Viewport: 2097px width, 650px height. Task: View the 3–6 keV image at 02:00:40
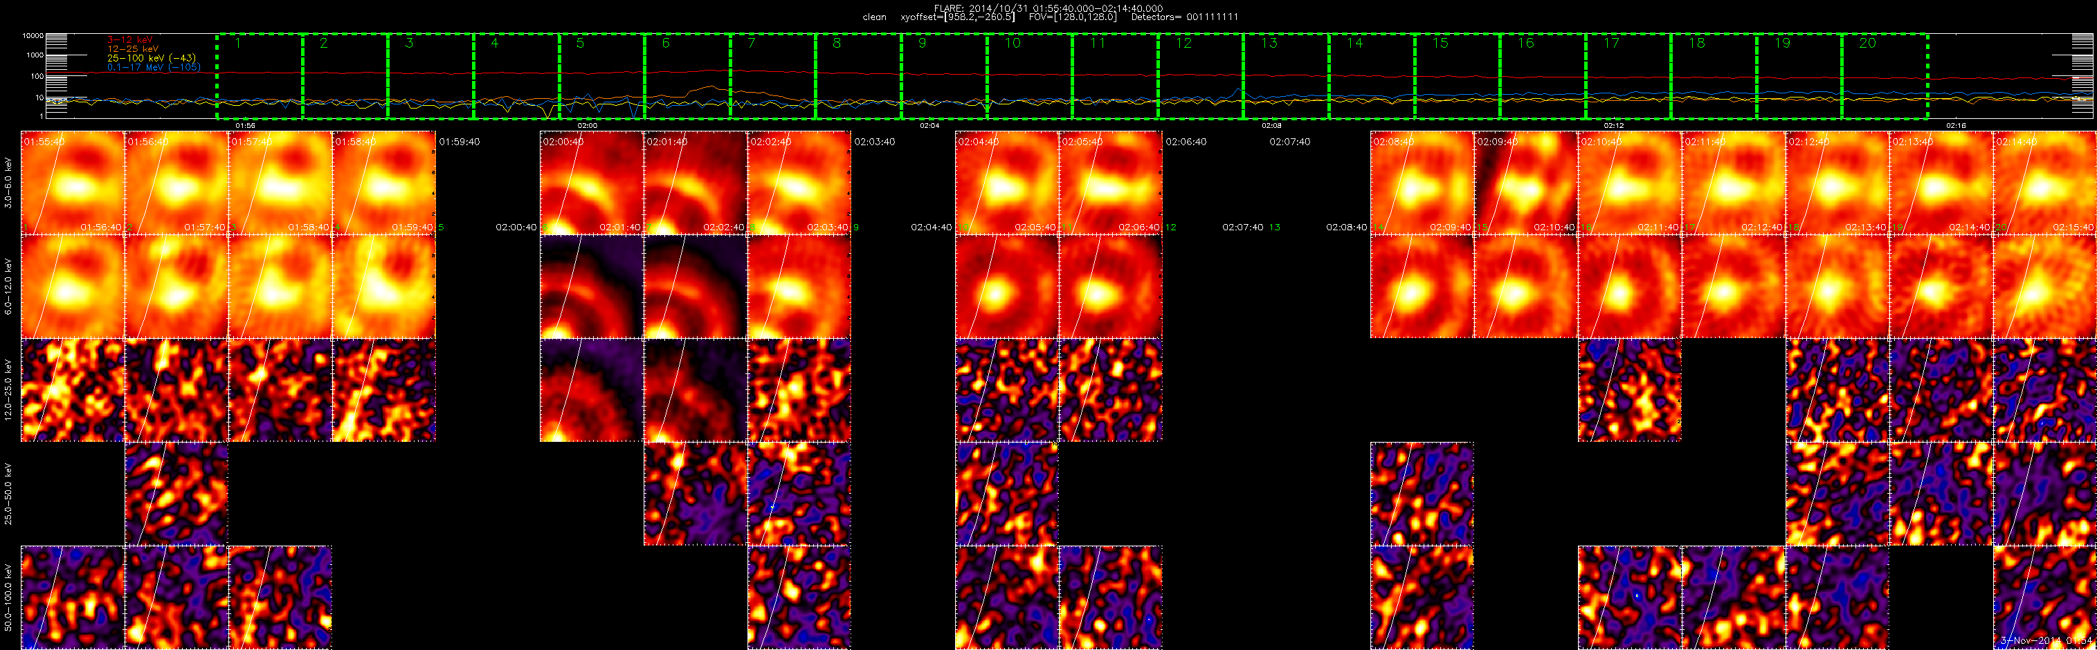pyautogui.click(x=592, y=183)
